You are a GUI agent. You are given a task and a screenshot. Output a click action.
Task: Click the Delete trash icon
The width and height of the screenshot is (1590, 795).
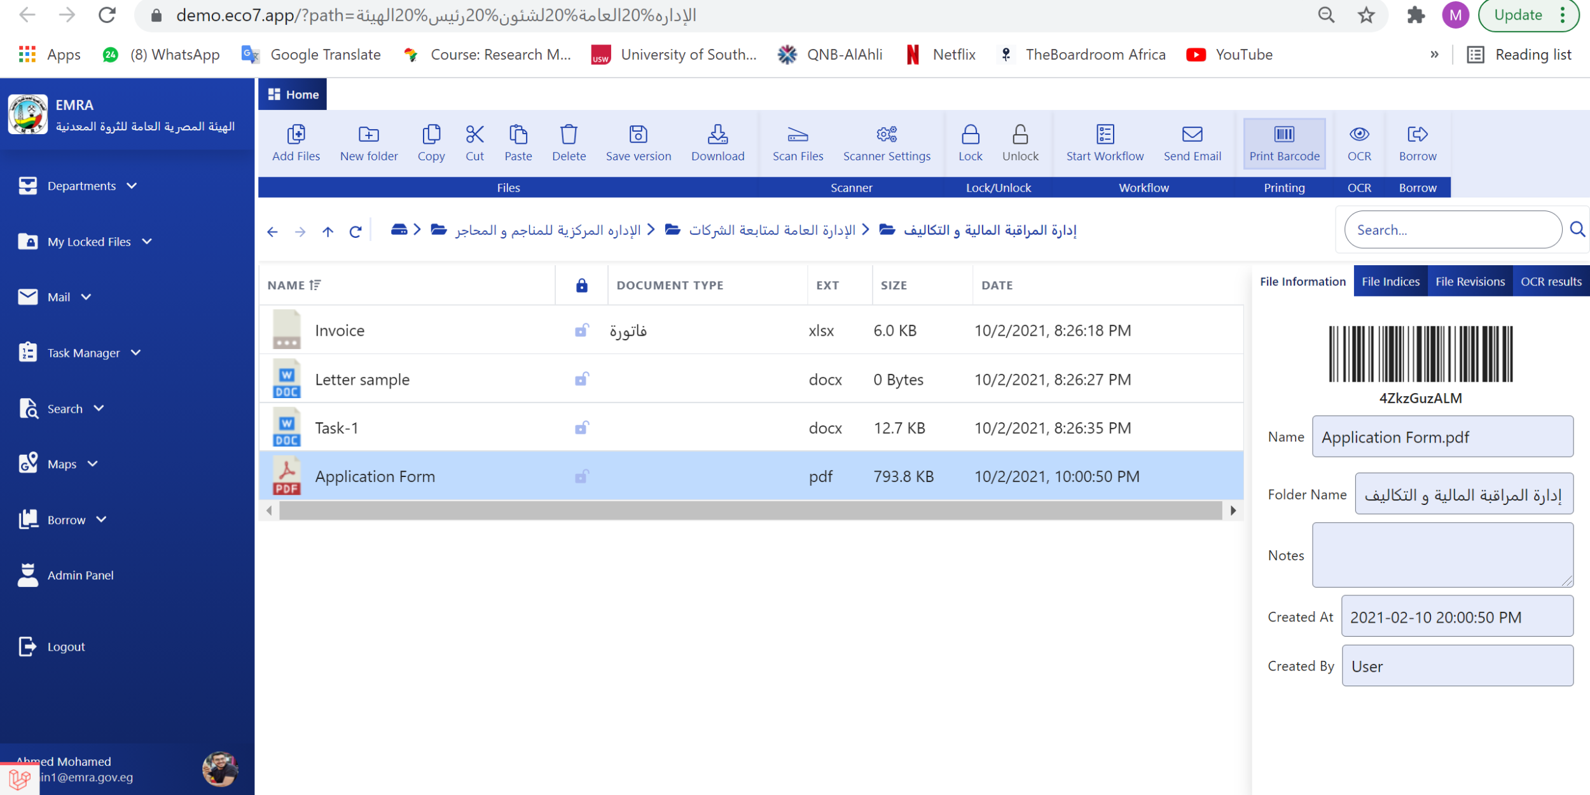point(569,134)
